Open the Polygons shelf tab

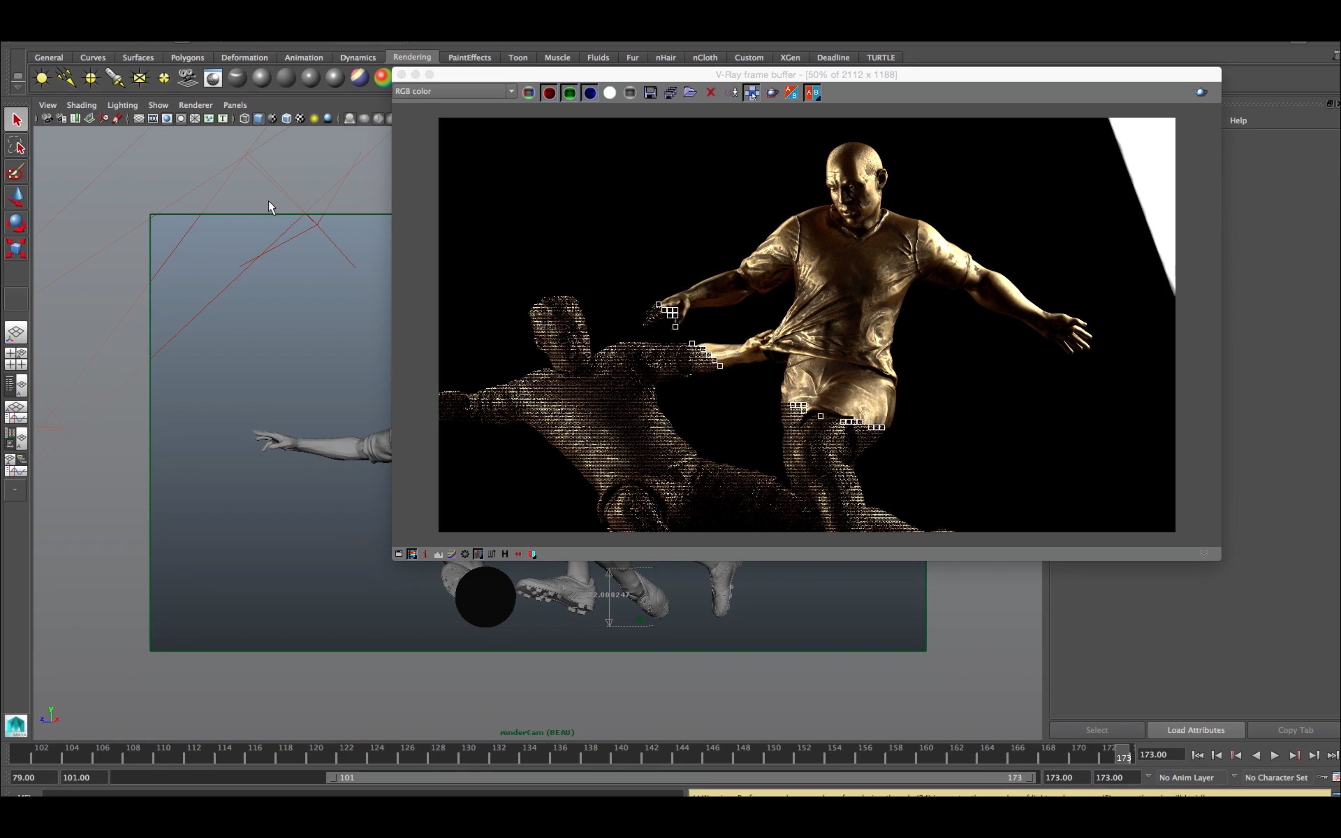pyautogui.click(x=187, y=57)
